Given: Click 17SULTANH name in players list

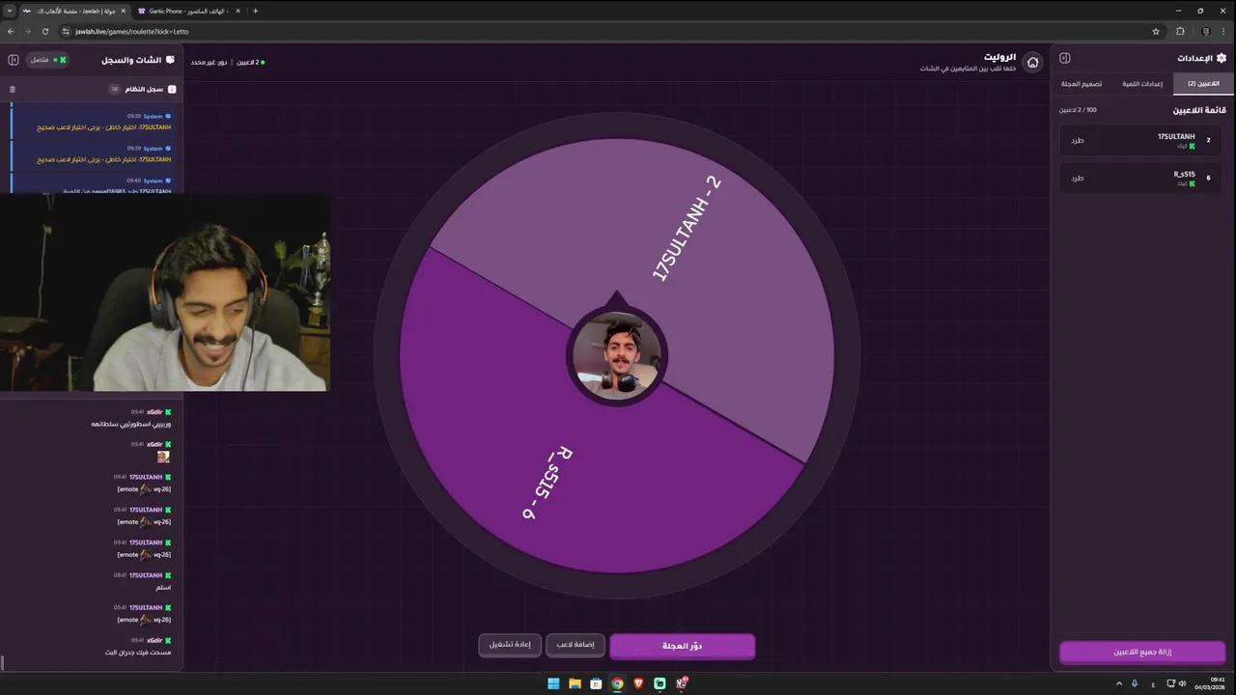Looking at the screenshot, I should click(x=1176, y=136).
